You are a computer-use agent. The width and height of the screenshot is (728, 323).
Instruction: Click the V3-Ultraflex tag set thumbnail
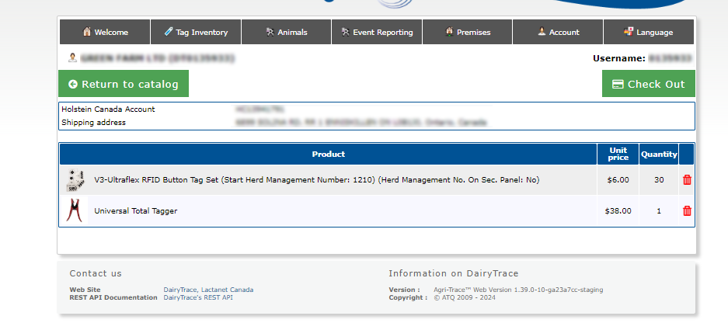tap(75, 180)
